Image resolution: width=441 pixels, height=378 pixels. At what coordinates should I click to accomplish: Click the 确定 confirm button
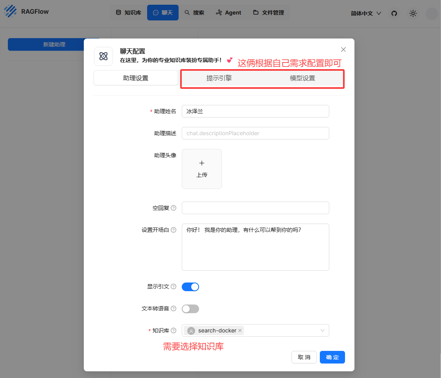click(332, 357)
